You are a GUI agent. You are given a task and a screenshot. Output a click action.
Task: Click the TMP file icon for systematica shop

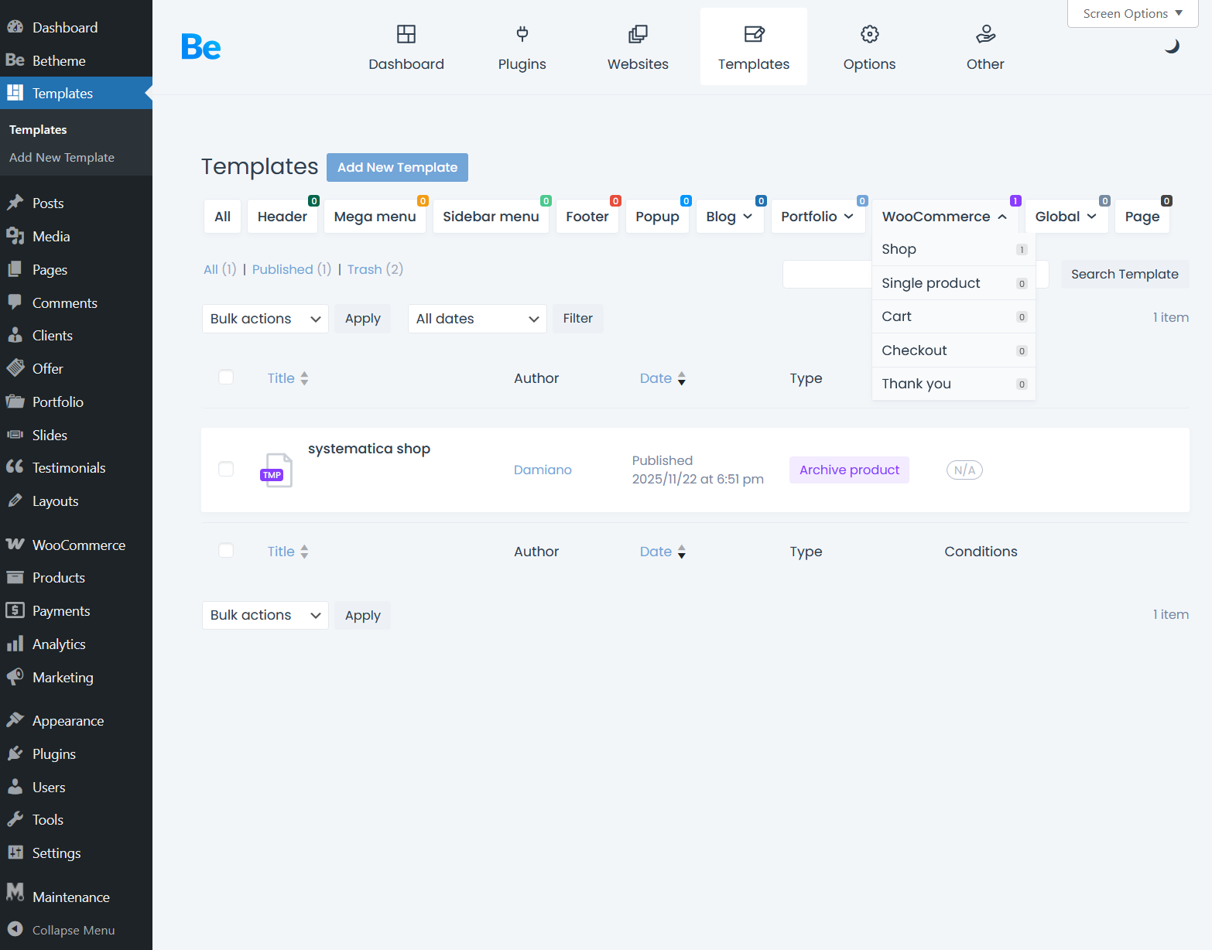tap(276, 470)
